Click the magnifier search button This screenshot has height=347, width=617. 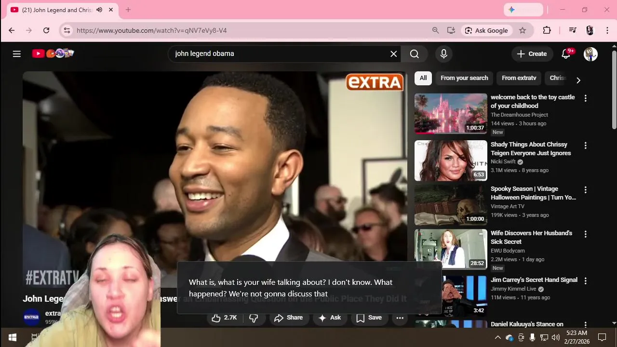(x=415, y=53)
